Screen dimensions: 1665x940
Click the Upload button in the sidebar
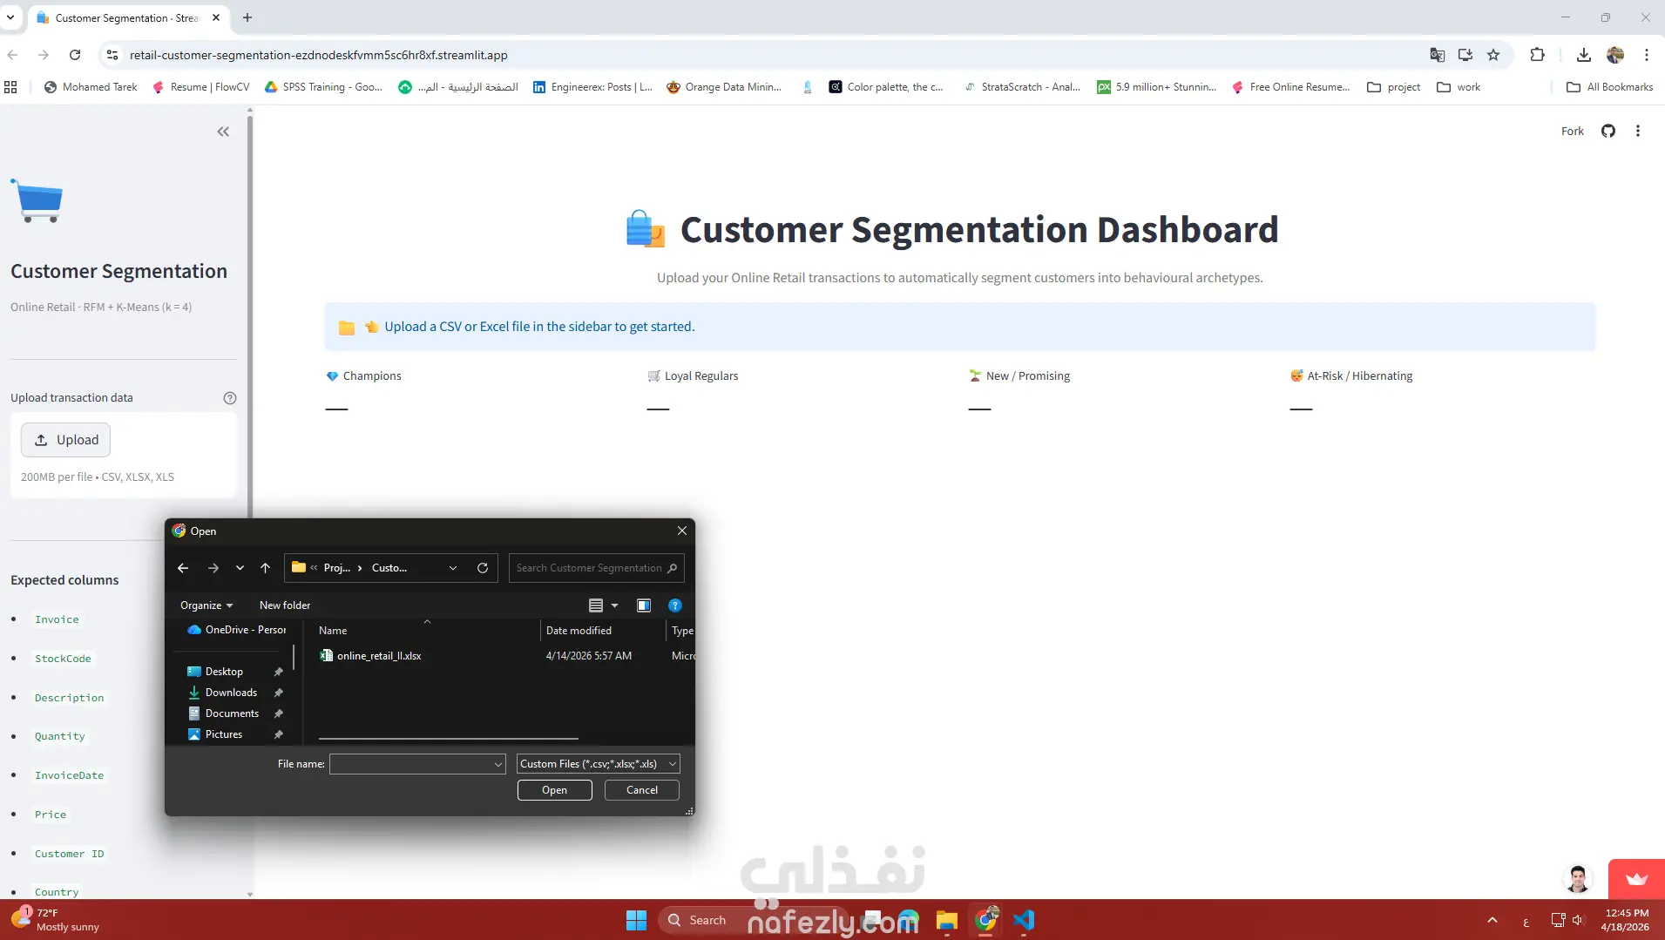click(x=66, y=440)
